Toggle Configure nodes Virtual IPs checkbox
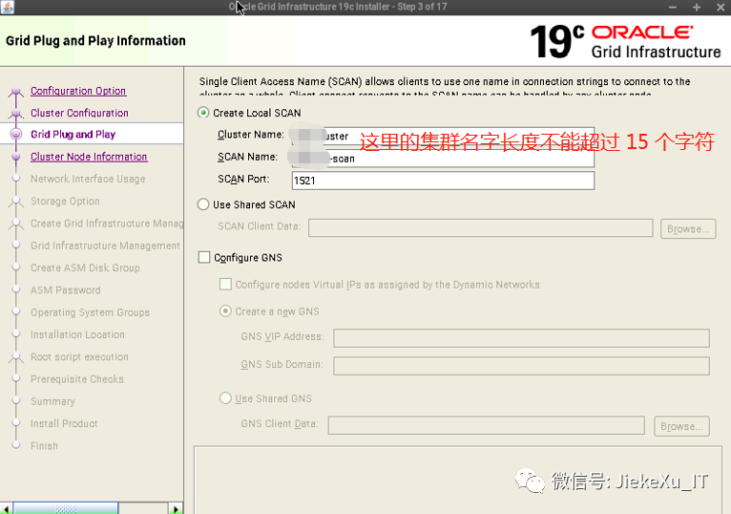Image resolution: width=731 pixels, height=514 pixels. click(225, 285)
